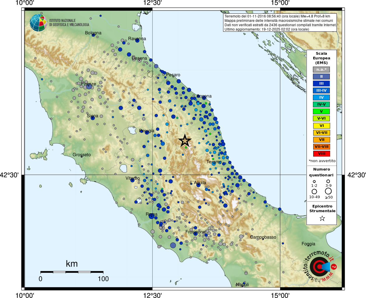Select the red VIII intensity swatch

(x=321, y=154)
